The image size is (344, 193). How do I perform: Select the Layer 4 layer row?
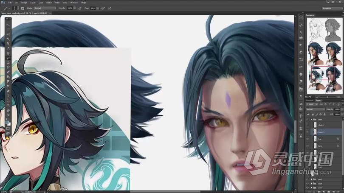point(327,132)
